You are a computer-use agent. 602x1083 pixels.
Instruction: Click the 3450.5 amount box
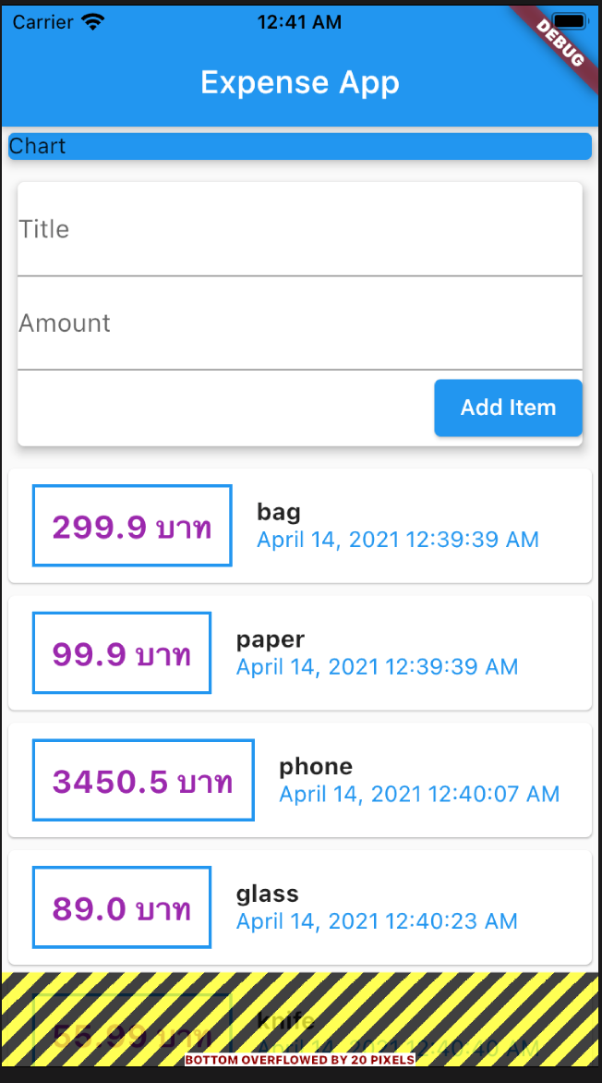pyautogui.click(x=143, y=781)
